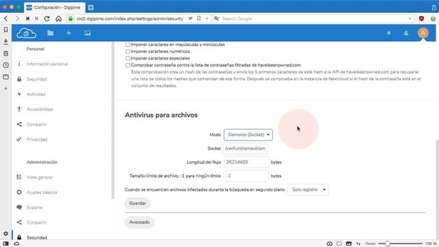The width and height of the screenshot is (439, 247).
Task: Open Información personal settings
Action: (47, 64)
